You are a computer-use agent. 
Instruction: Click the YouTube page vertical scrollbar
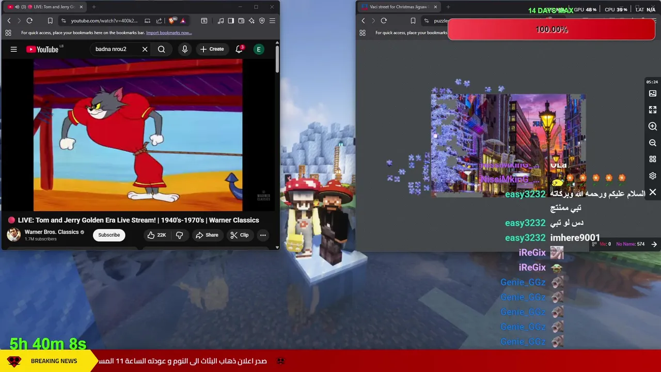pos(277,59)
